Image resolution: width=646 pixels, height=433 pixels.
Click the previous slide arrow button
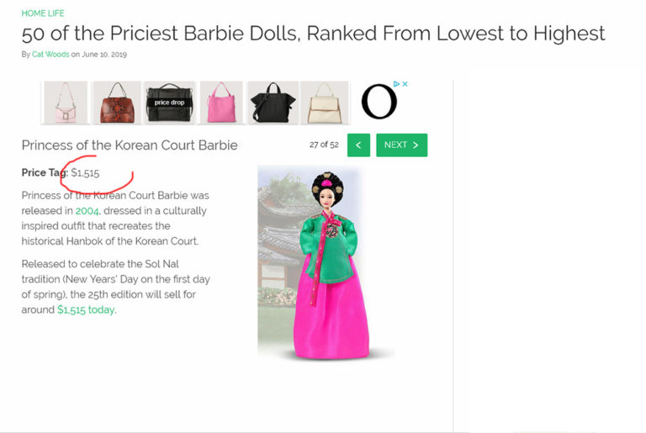[x=358, y=145]
